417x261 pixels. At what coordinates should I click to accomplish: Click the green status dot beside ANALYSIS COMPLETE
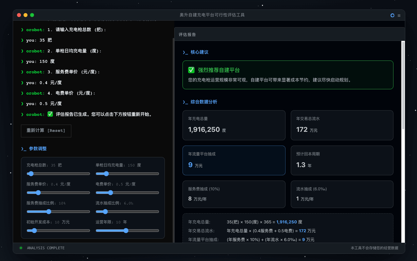coord(21,248)
